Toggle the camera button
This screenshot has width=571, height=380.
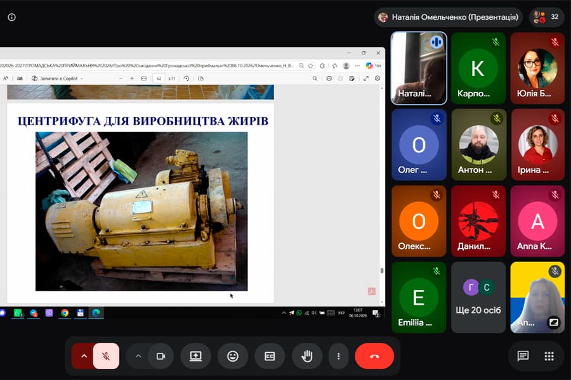pos(161,357)
